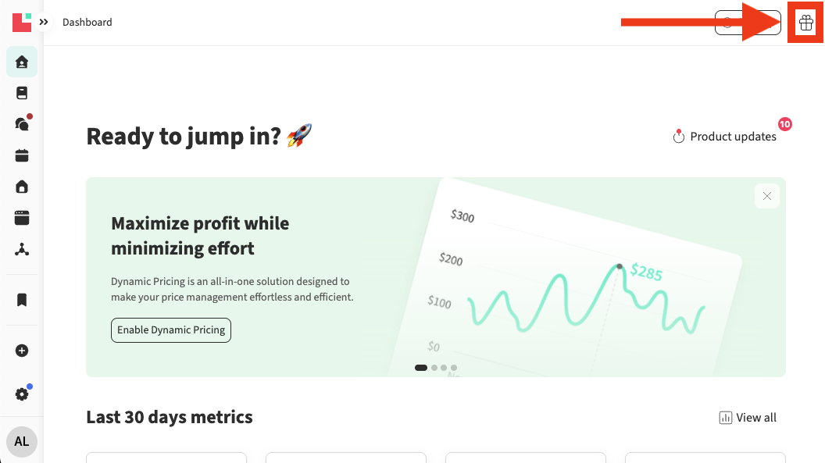
Task: Expand the sidebar with the double chevron
Action: 44,23
